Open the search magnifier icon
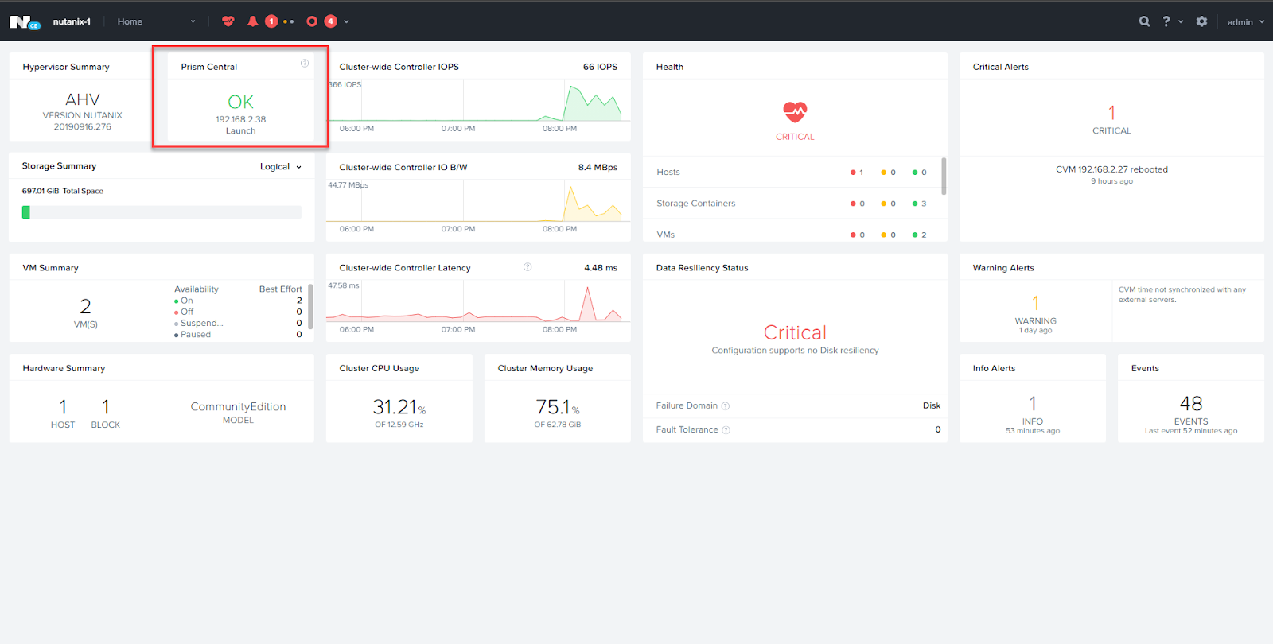The image size is (1273, 644). point(1144,21)
